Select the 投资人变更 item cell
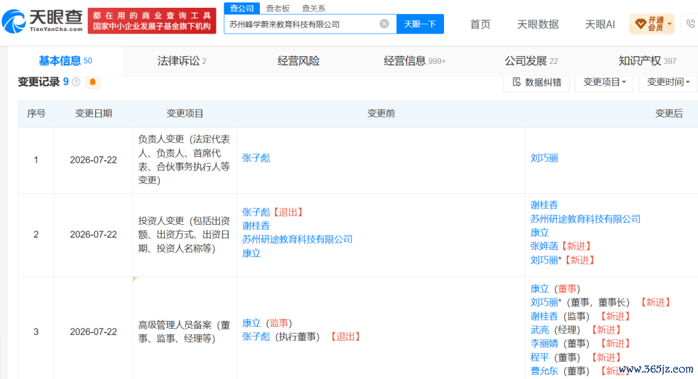Screen dimensions: 698x379 point(184,234)
